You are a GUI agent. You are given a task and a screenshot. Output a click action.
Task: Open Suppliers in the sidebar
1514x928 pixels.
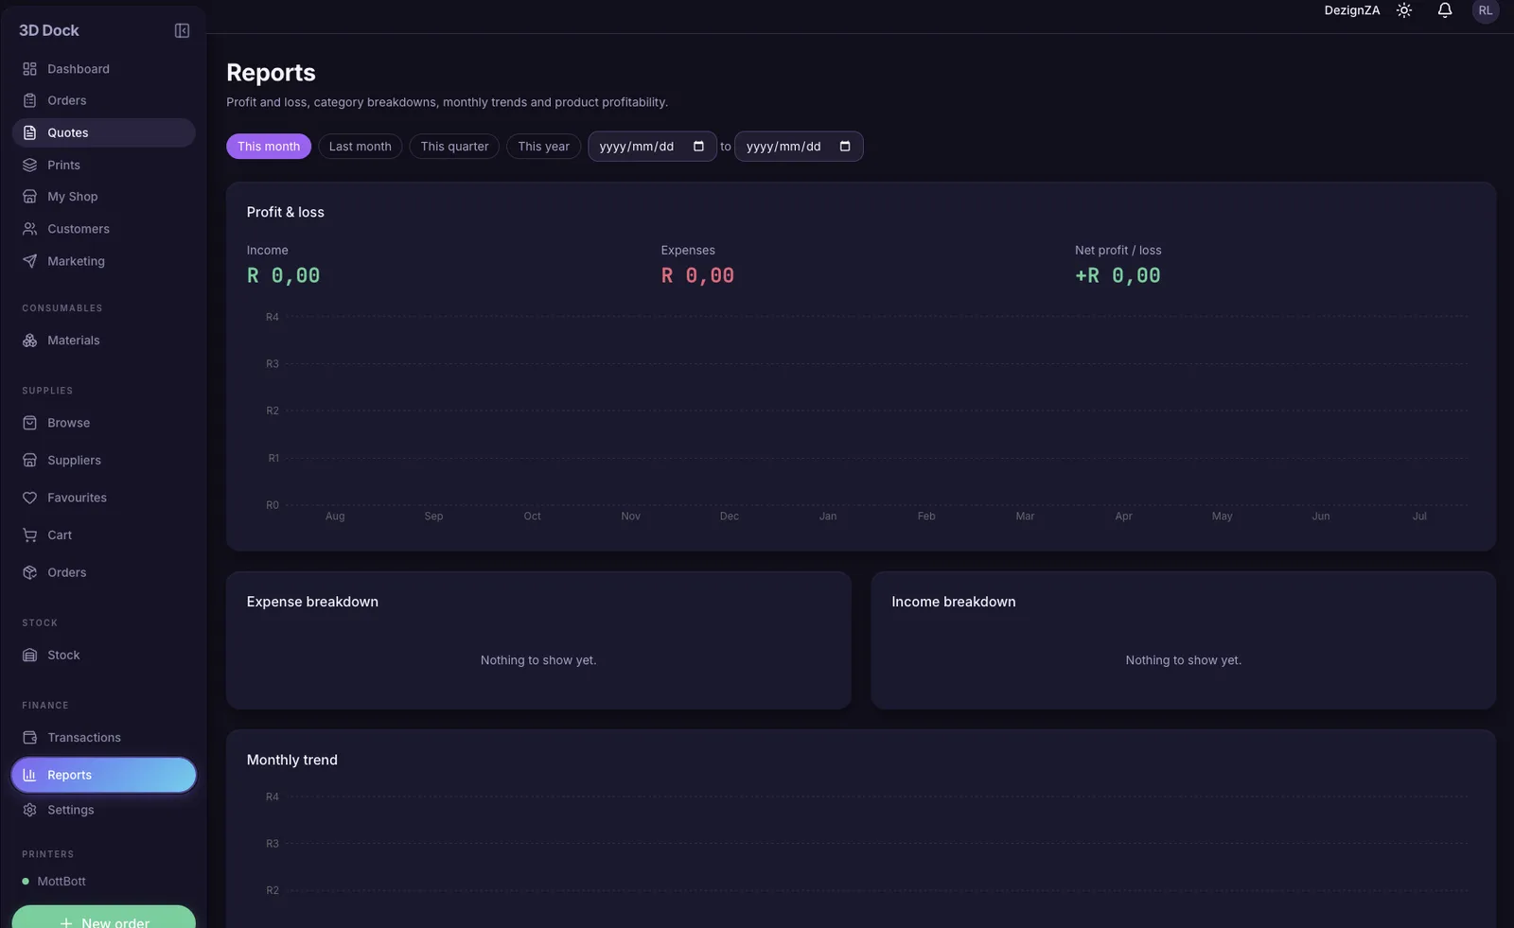pos(104,461)
